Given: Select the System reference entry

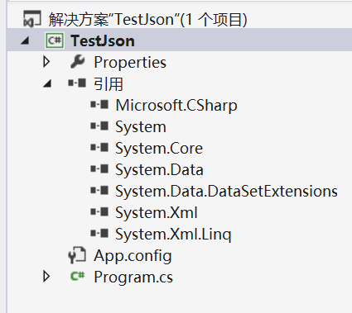Looking at the screenshot, I should (141, 127).
